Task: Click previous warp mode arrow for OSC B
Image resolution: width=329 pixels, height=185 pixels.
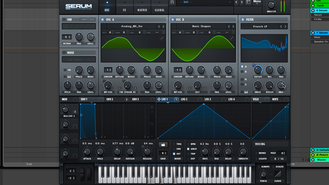Action: [190, 88]
